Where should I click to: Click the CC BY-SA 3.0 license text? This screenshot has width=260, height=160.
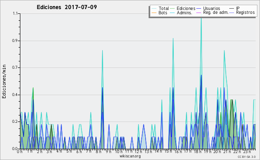point(247,157)
